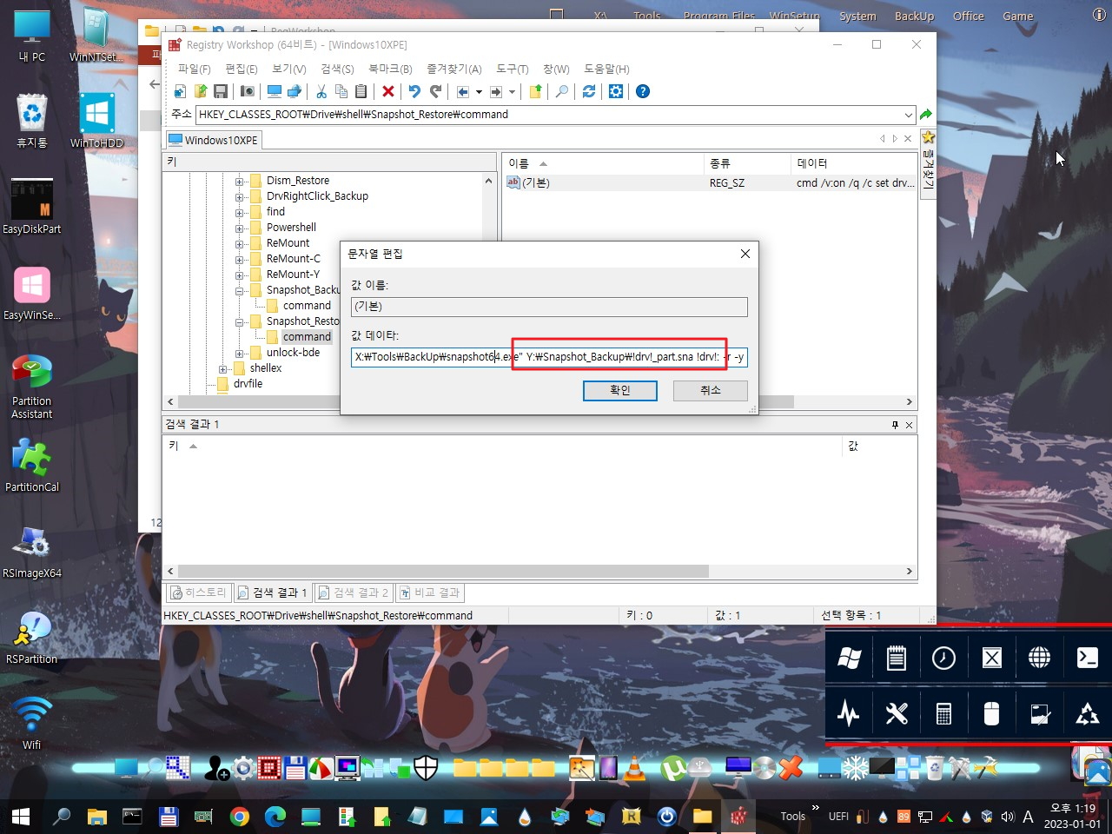Click the calculator icon in the launcher panel
Image resolution: width=1112 pixels, height=834 pixels.
pos(943,714)
